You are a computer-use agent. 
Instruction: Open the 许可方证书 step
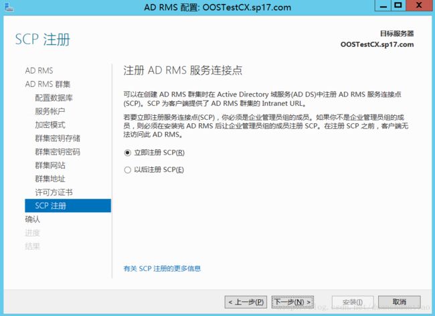click(54, 192)
